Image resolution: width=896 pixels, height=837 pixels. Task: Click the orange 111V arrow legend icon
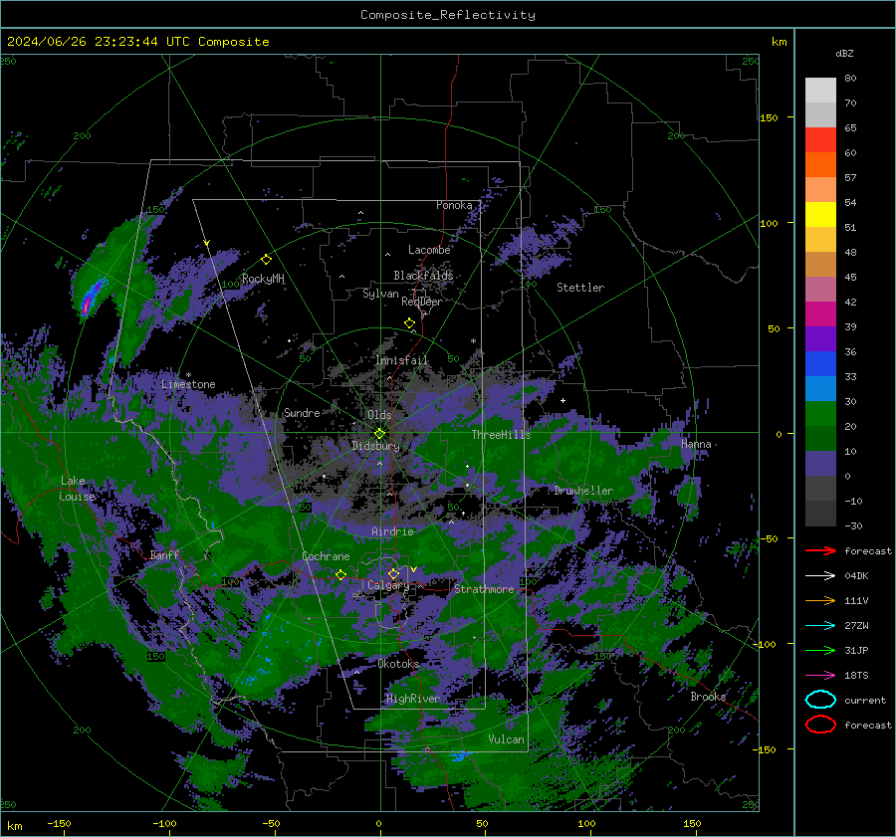(x=820, y=600)
